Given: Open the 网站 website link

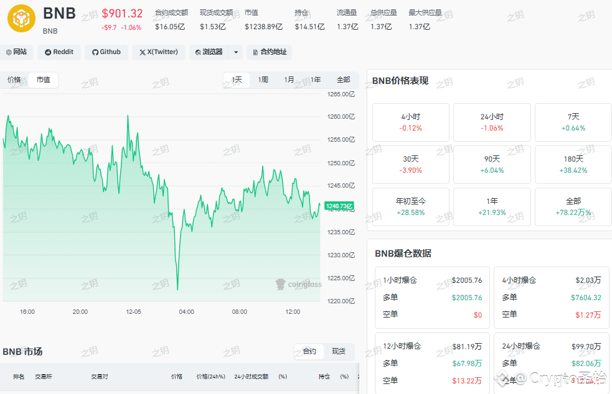Looking at the screenshot, I should click(16, 52).
